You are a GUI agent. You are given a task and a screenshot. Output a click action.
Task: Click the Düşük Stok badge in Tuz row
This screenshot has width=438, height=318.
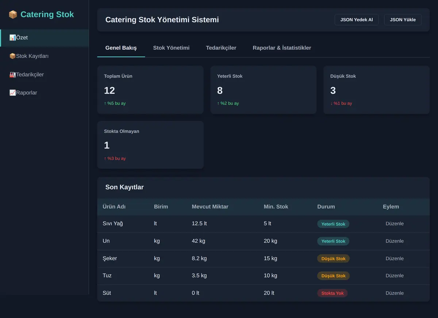333,276
